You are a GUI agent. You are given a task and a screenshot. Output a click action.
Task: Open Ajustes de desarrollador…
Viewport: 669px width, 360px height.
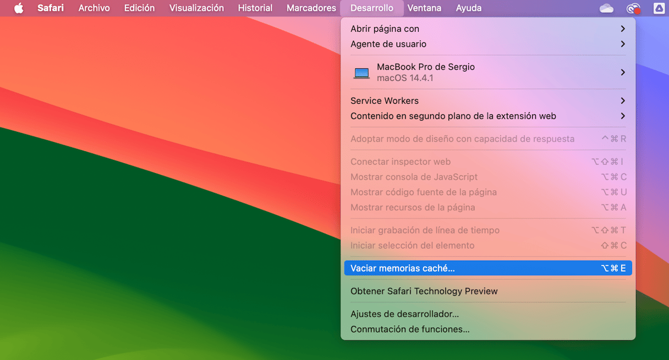pyautogui.click(x=488, y=314)
